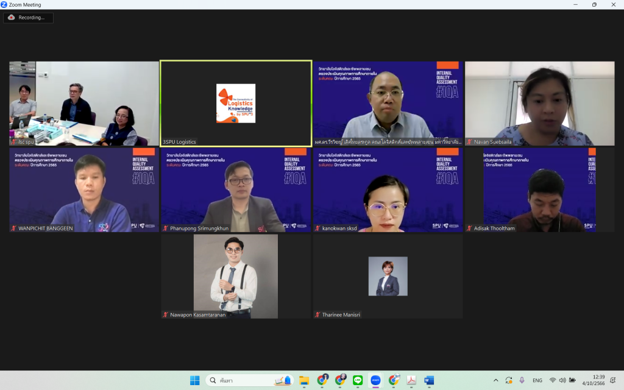Open the Windows Start menu
624x390 pixels.
(194, 380)
